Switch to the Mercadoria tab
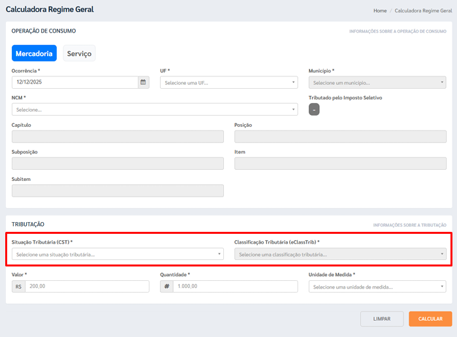 tap(34, 54)
